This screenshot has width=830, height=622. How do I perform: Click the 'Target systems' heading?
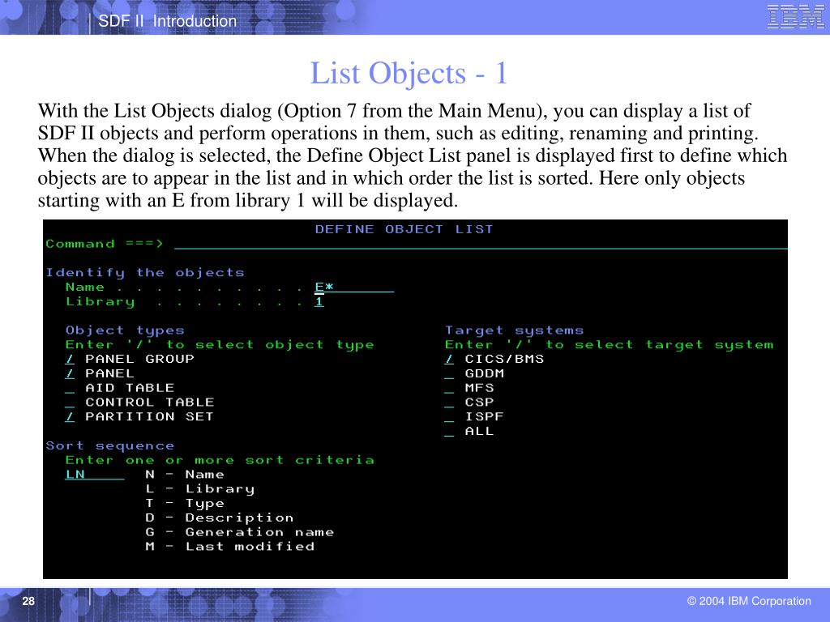[x=514, y=330]
